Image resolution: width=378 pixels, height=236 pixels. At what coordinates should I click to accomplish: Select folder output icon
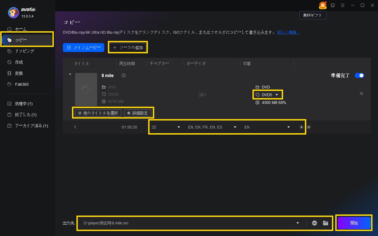pos(325,223)
